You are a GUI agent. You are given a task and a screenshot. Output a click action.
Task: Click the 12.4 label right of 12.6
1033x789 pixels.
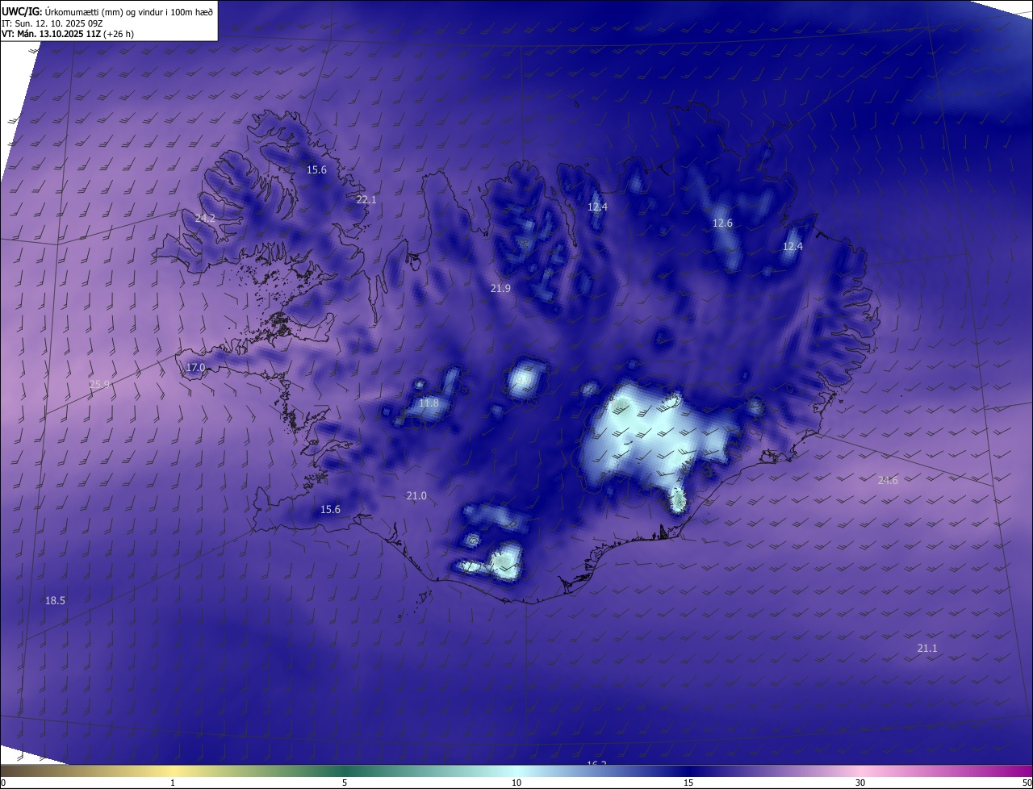click(x=793, y=246)
